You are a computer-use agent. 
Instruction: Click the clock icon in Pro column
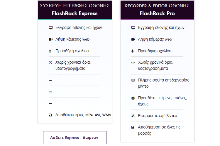pos(133,62)
